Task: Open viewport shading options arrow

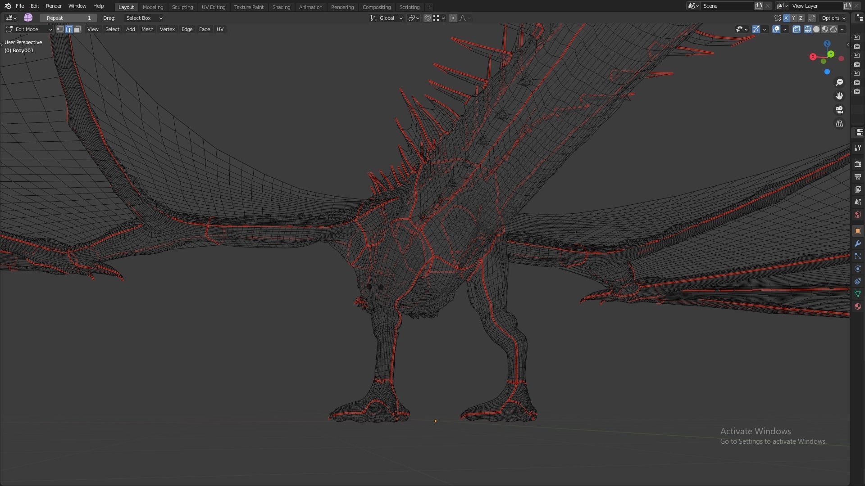Action: point(842,29)
